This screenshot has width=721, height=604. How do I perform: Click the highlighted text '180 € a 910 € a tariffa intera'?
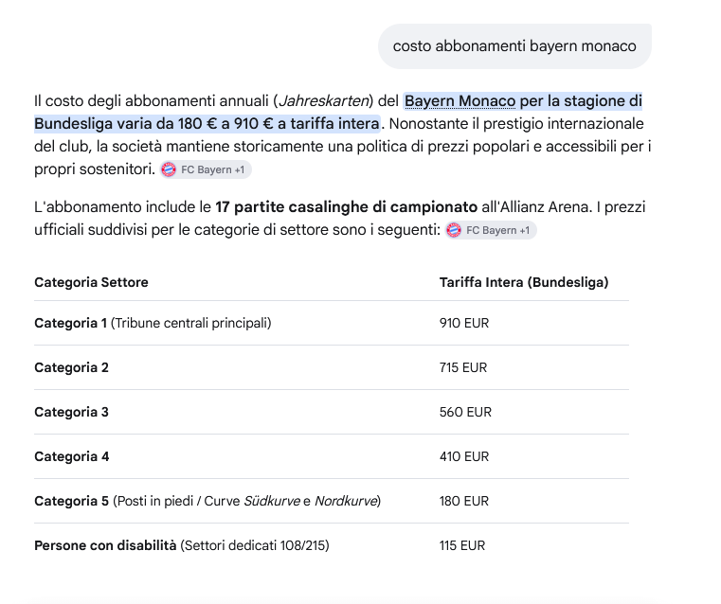[x=279, y=124]
